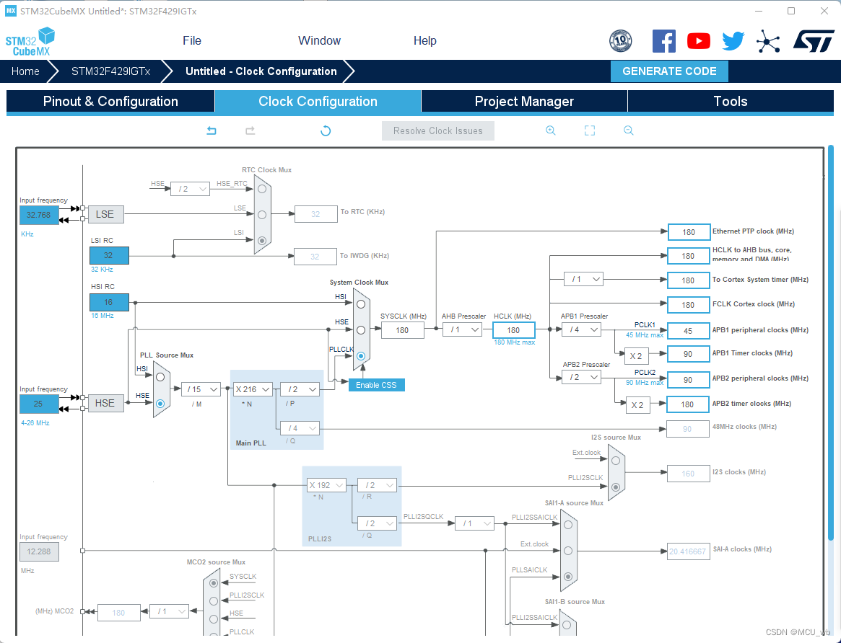Open the HSE_RTC /2 divider dropdown
This screenshot has width=841, height=643.
tap(190, 189)
